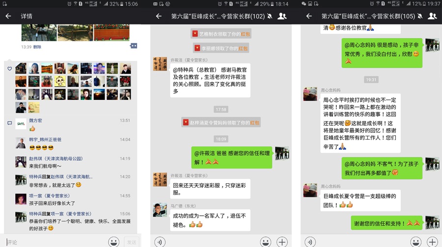
Task: Tap the yellow cartoon face liker avatar
Action: click(x=60, y=81)
